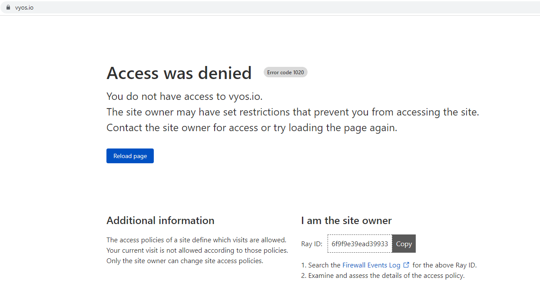Click the Ray ID: label

coord(311,244)
